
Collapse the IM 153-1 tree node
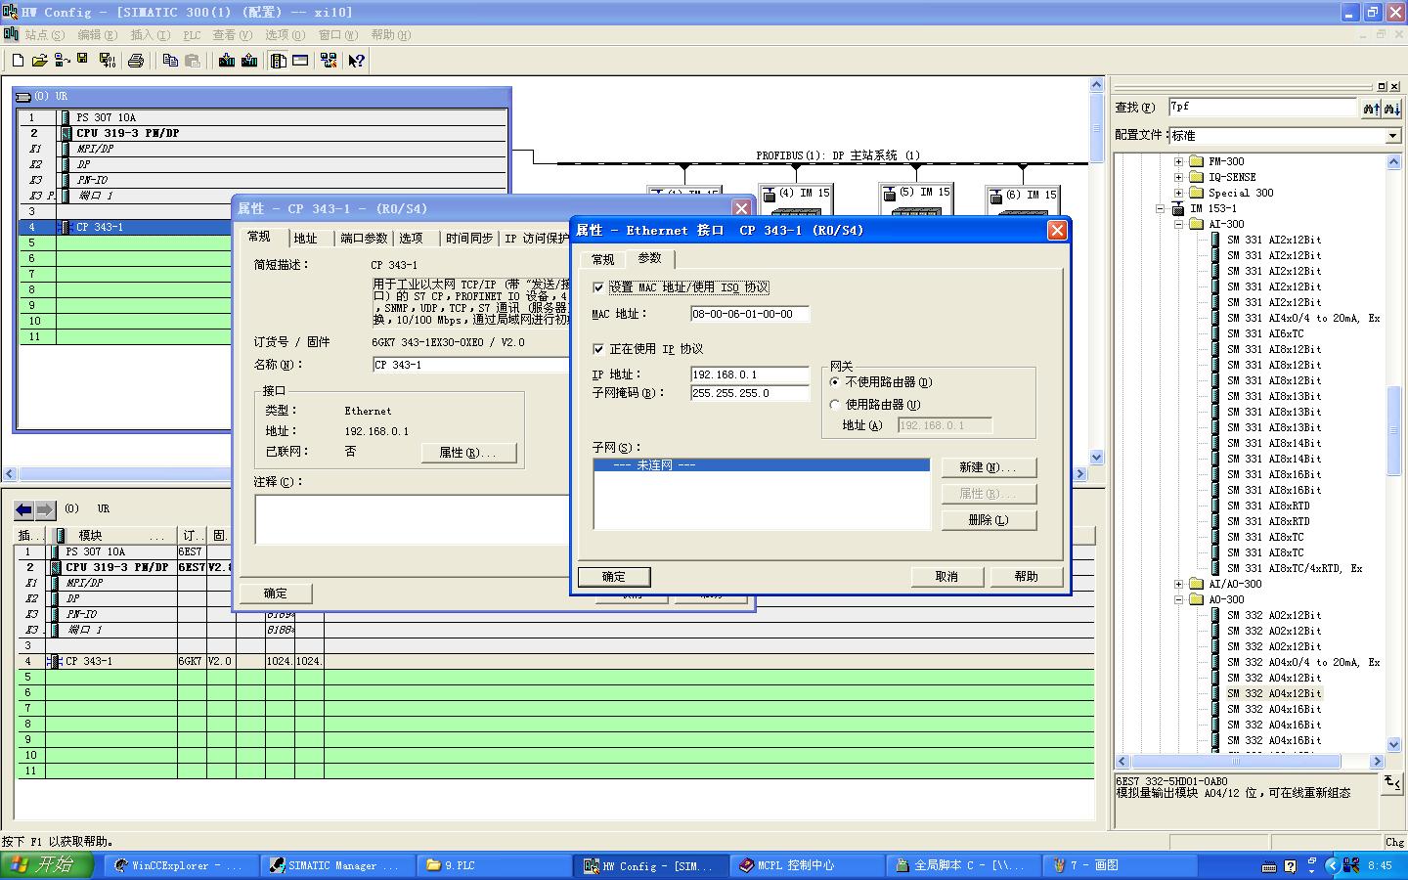1161,209
